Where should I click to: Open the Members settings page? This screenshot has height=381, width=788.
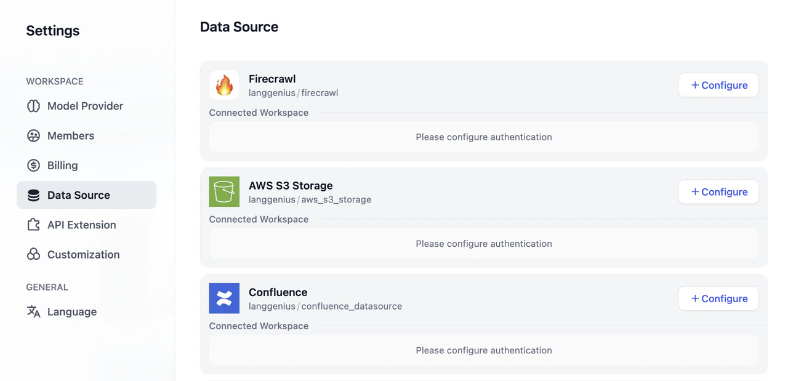(71, 135)
